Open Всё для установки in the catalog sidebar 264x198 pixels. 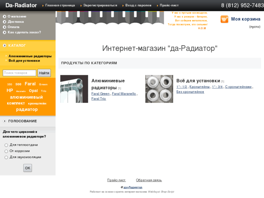(x=24, y=61)
